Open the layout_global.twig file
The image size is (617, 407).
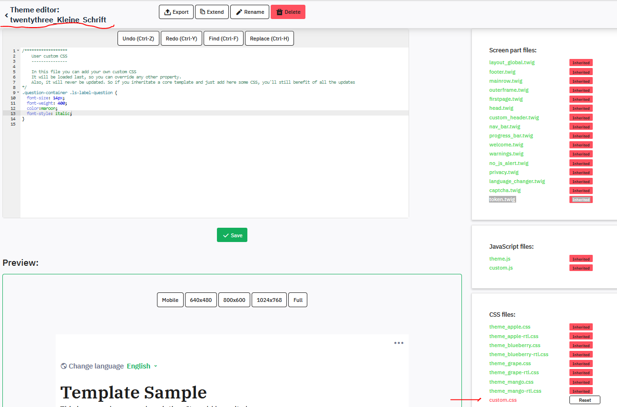(512, 62)
